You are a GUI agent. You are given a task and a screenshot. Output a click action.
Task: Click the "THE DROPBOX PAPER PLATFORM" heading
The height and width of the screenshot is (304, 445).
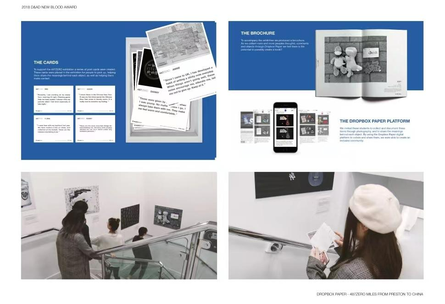[375, 121]
